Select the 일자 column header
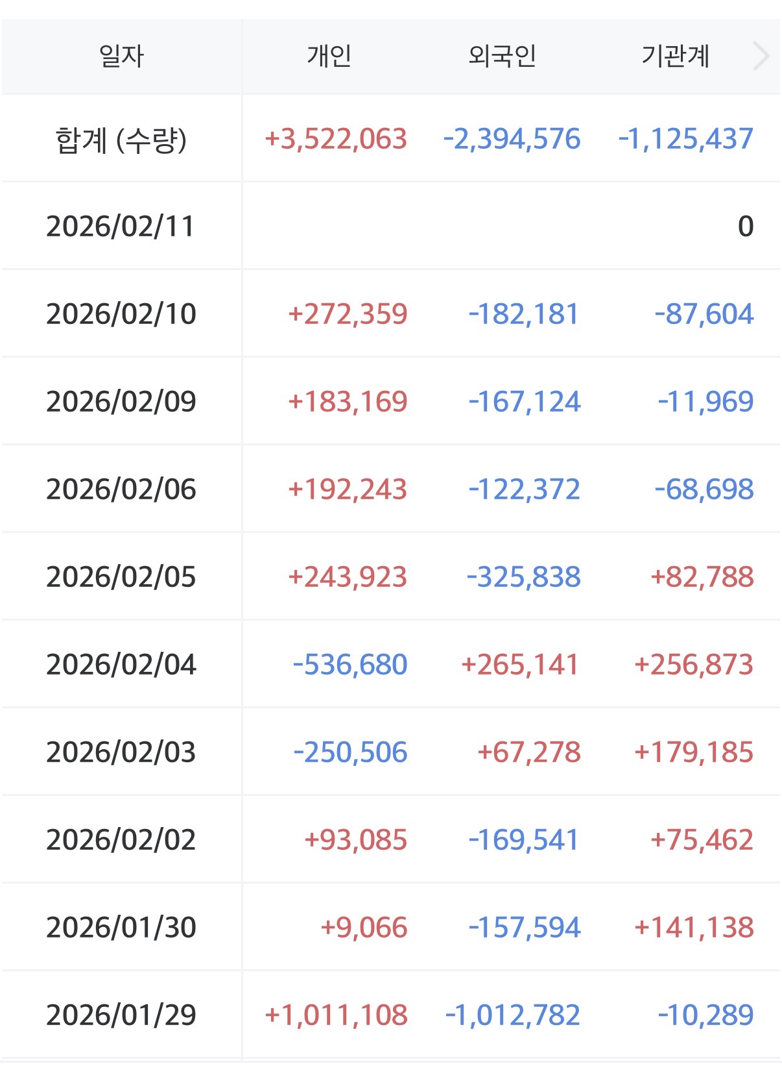Viewport: 782px width, 1066px height. 121,56
